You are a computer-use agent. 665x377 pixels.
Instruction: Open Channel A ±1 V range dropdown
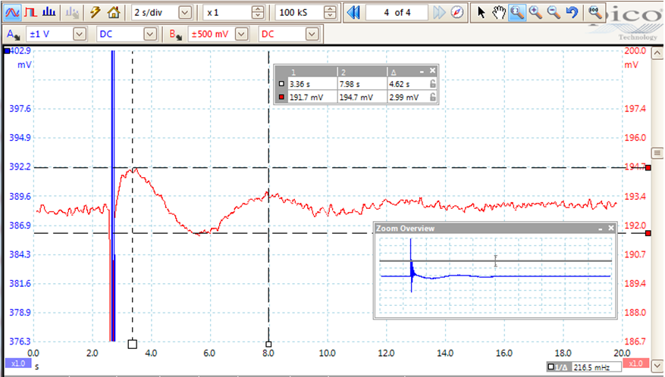click(x=80, y=34)
